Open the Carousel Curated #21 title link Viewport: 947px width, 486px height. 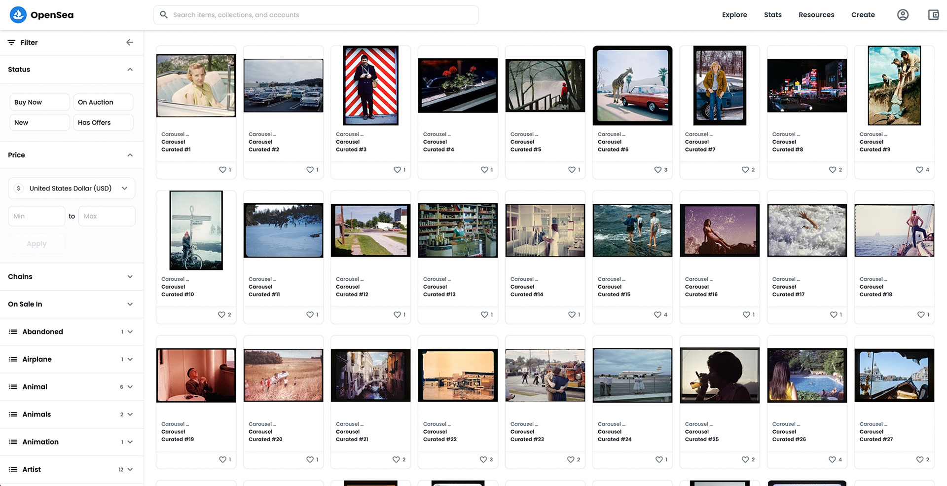click(352, 436)
